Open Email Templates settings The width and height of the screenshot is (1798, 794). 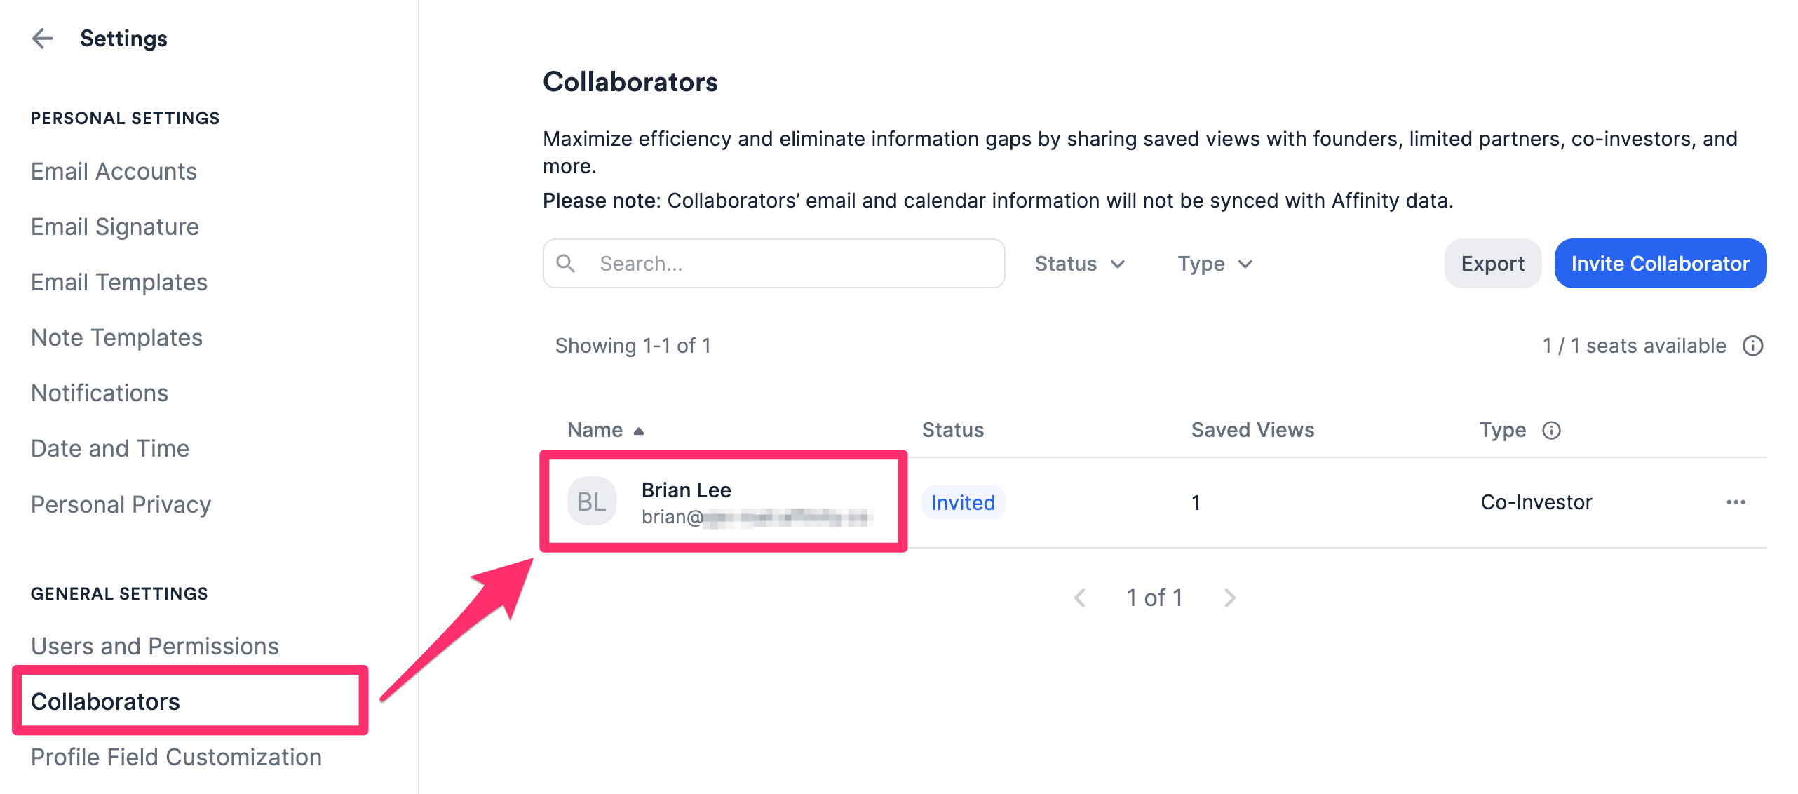(x=119, y=282)
